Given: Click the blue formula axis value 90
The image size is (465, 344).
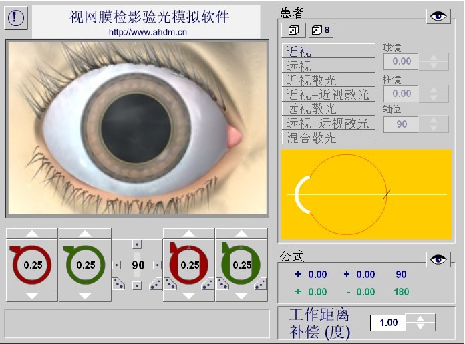Looking at the screenshot, I should click(x=401, y=275).
